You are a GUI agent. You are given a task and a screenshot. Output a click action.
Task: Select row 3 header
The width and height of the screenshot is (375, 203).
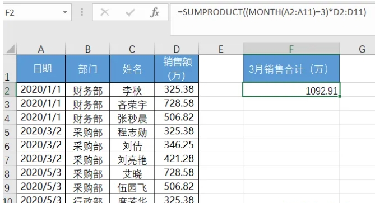(x=10, y=103)
